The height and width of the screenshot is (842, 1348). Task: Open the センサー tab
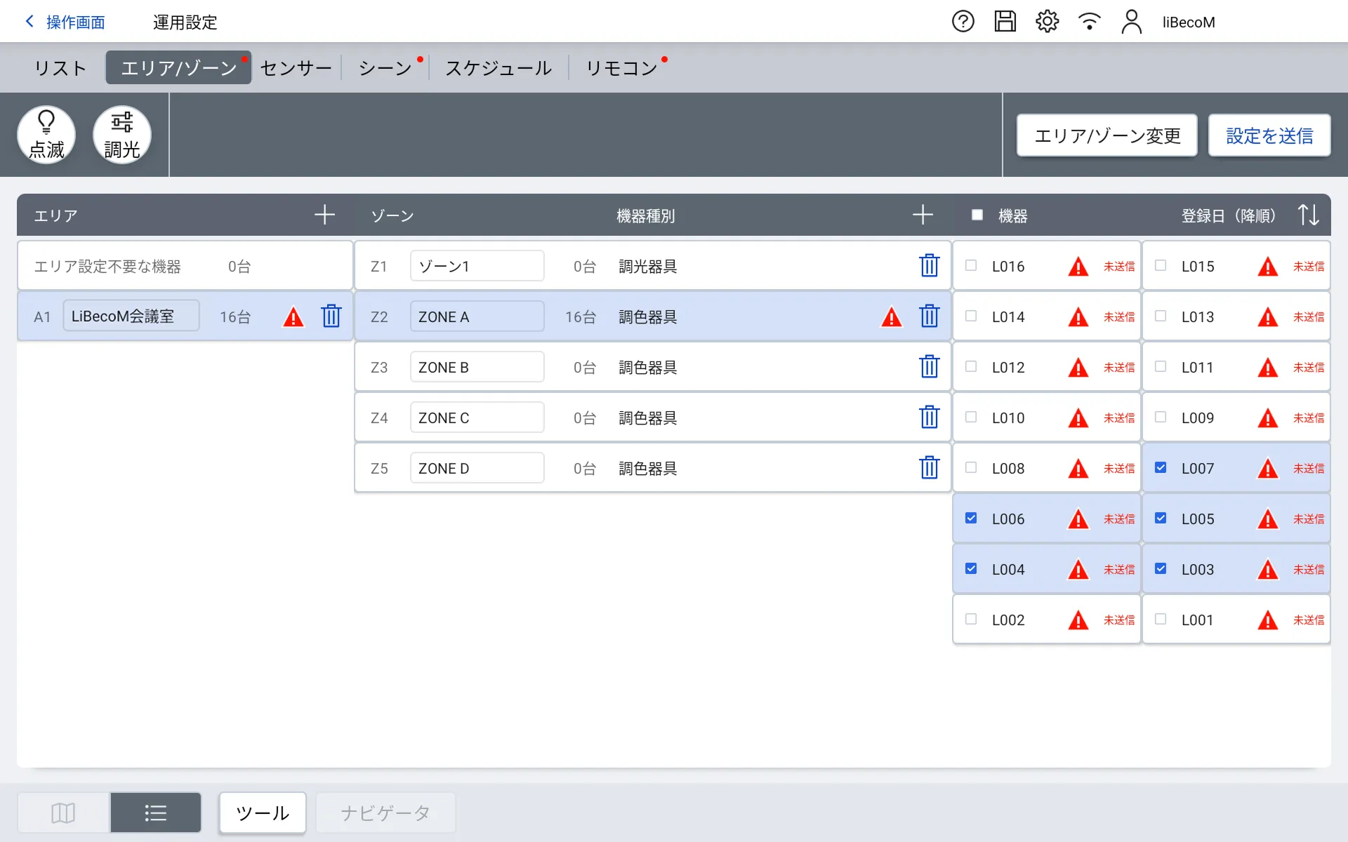[x=296, y=68]
